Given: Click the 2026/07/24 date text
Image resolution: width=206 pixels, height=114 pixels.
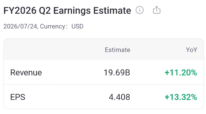Looking at the screenshot, I should [x=20, y=26].
